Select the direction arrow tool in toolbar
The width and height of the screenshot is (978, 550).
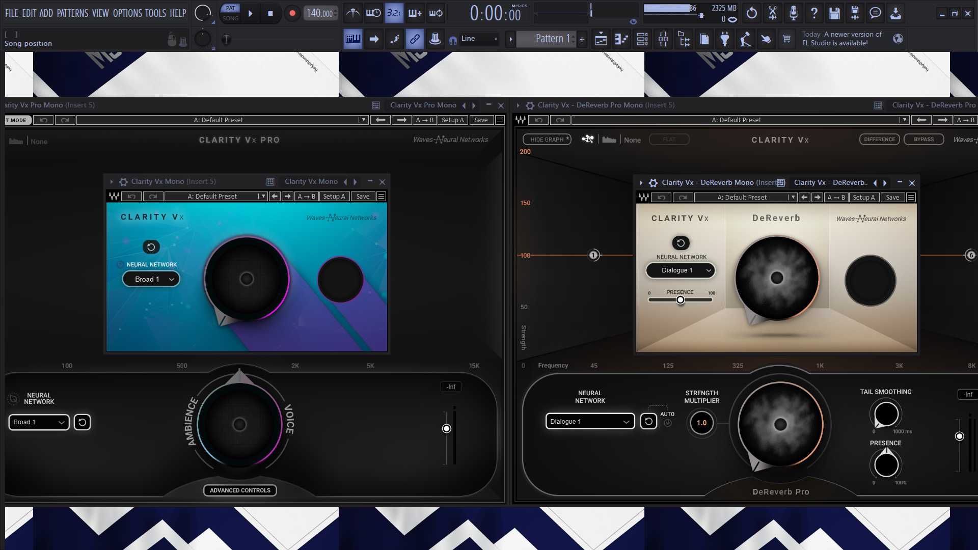click(373, 39)
